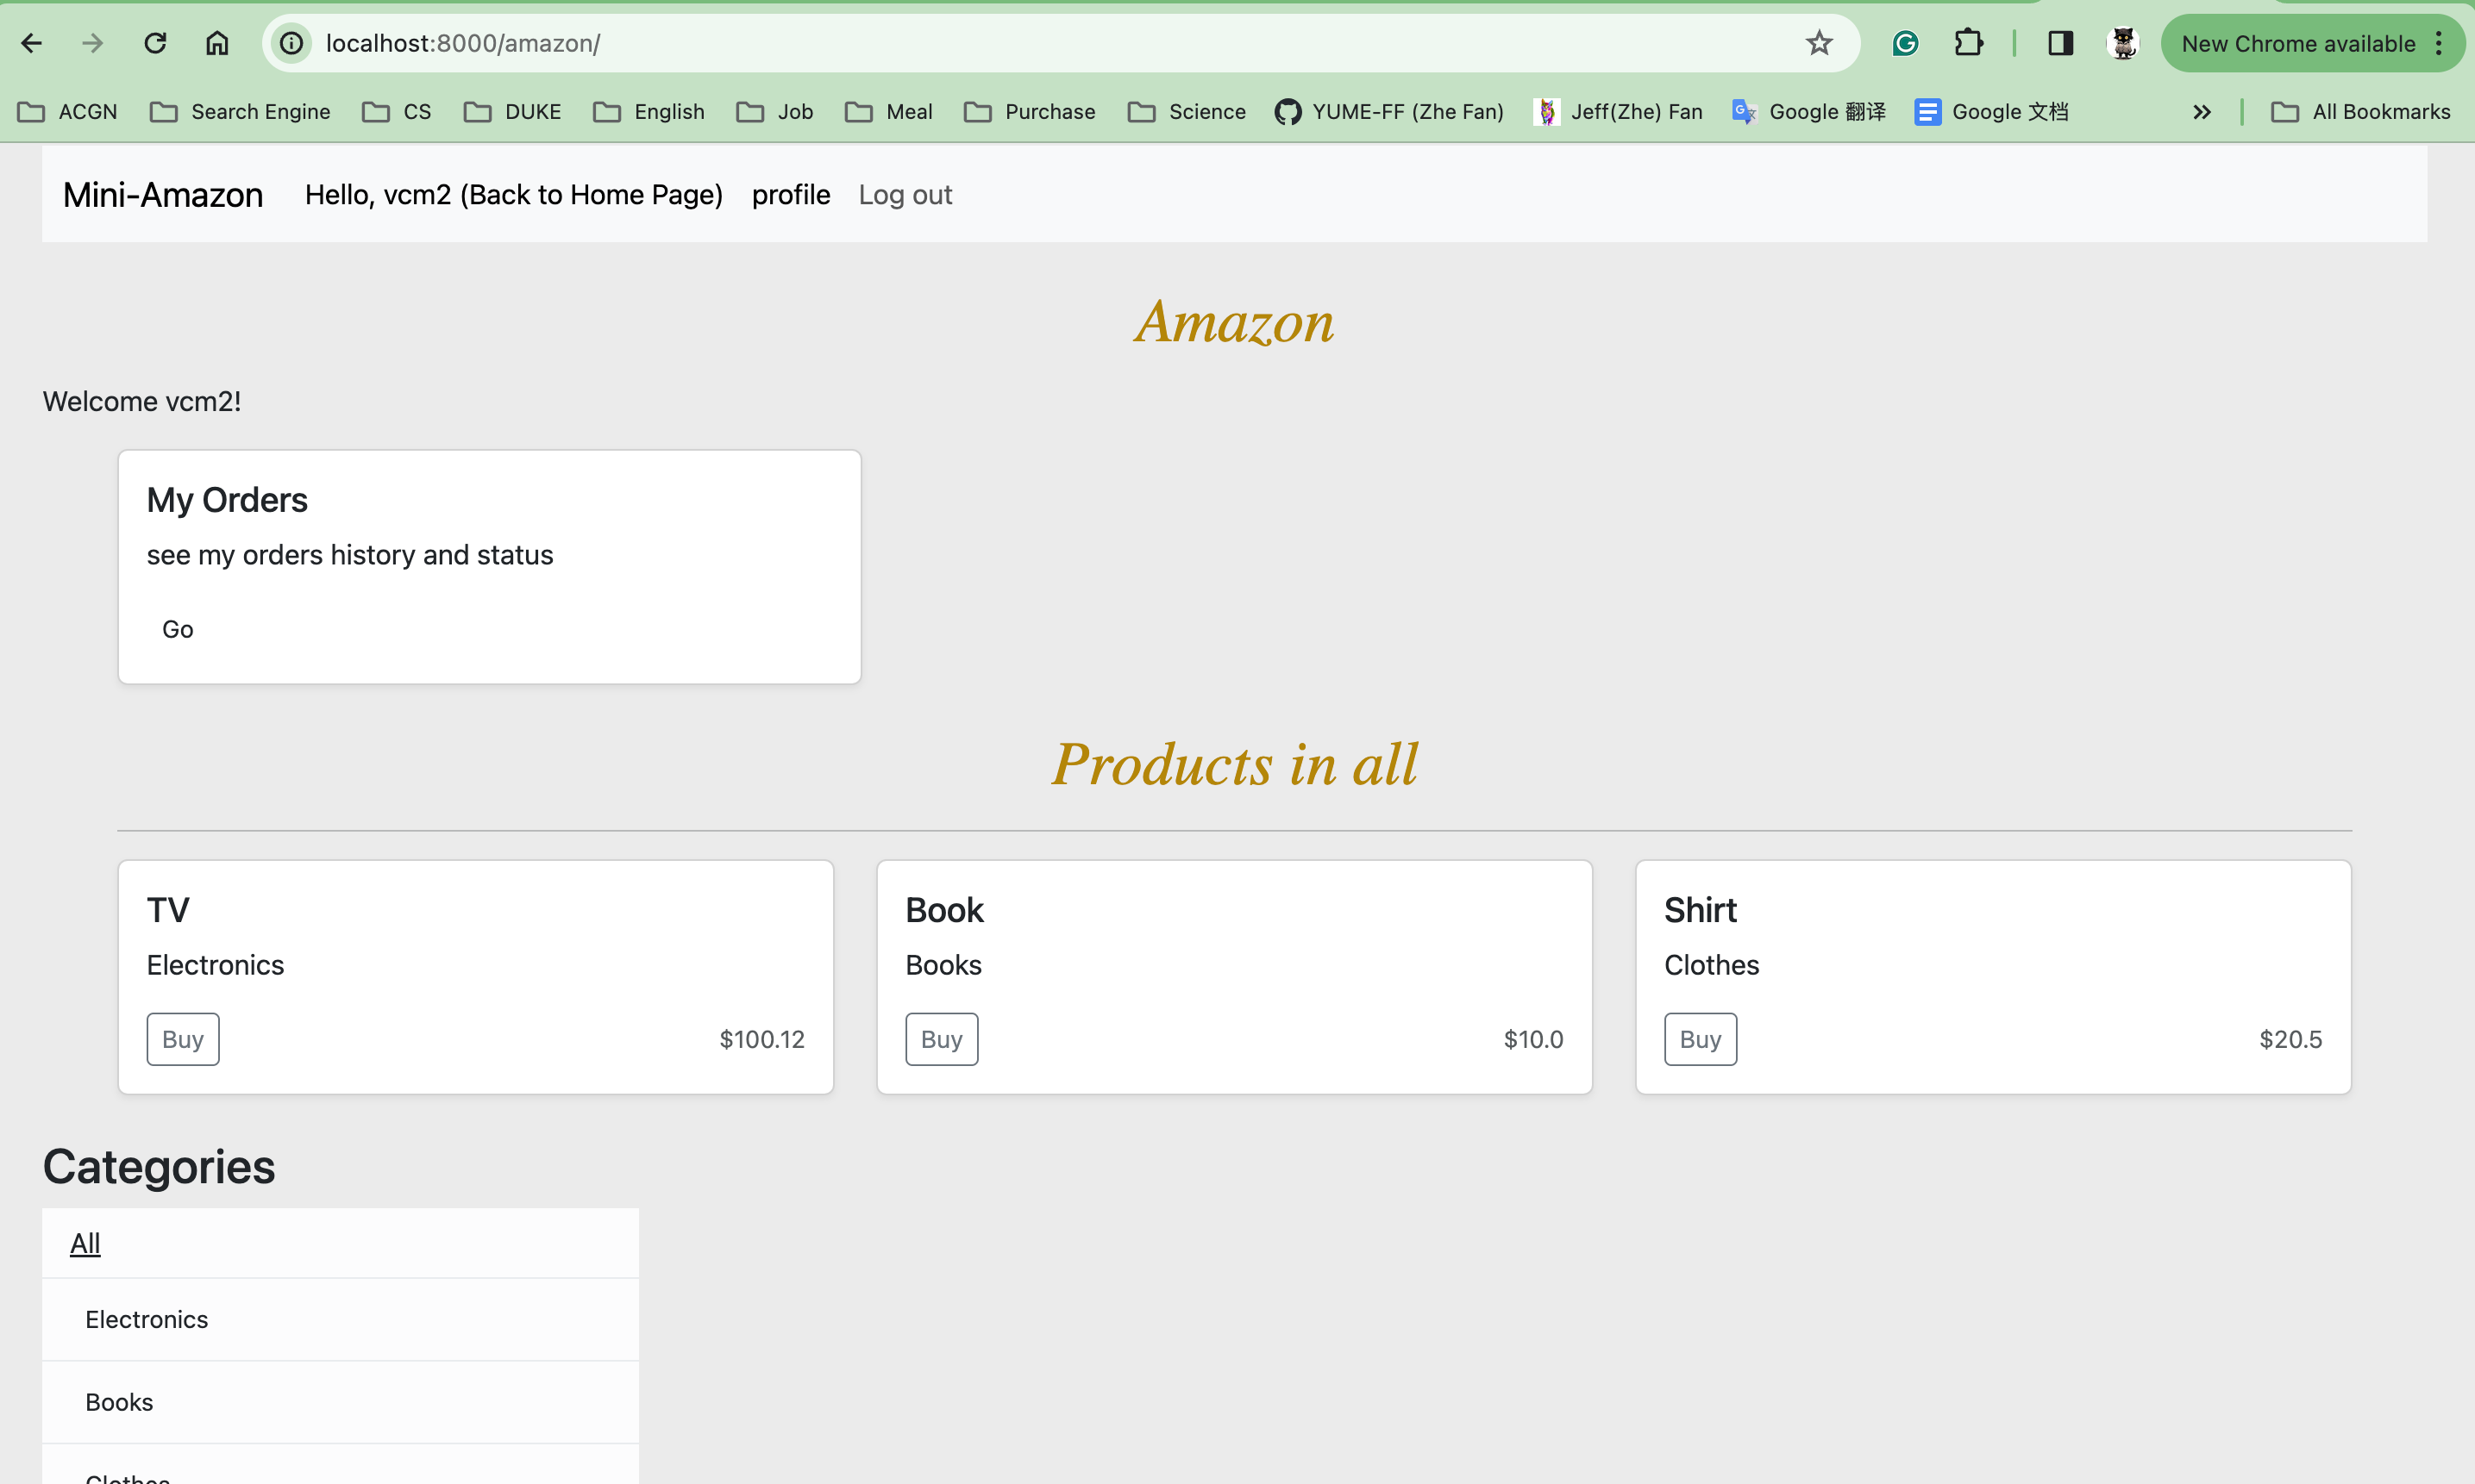Image resolution: width=2475 pixels, height=1484 pixels.
Task: Open the Chrome profile avatar
Action: 2123,43
